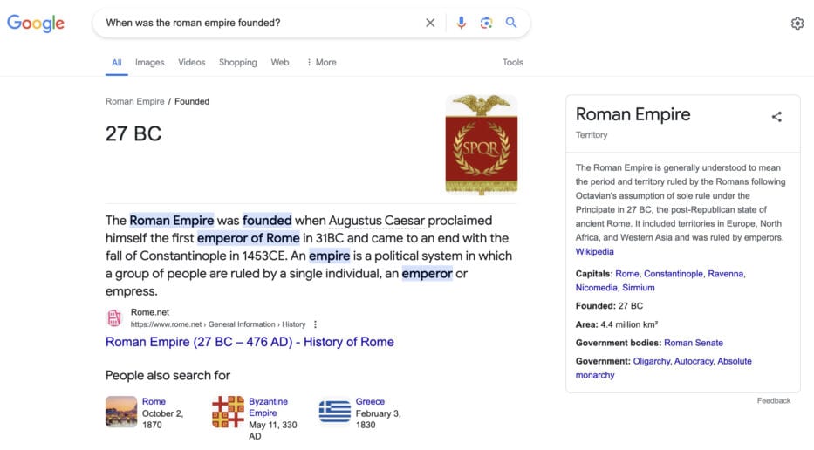The height and width of the screenshot is (450, 814).
Task: Open the Byzantine Empire flag thumbnail
Action: (228, 412)
